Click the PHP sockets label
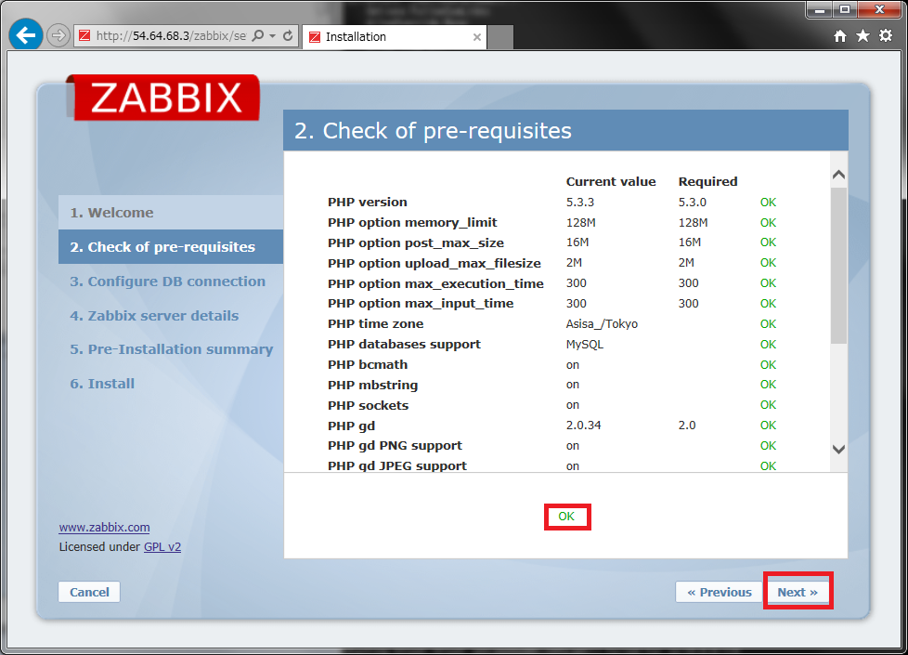This screenshot has height=655, width=908. pyautogui.click(x=368, y=405)
